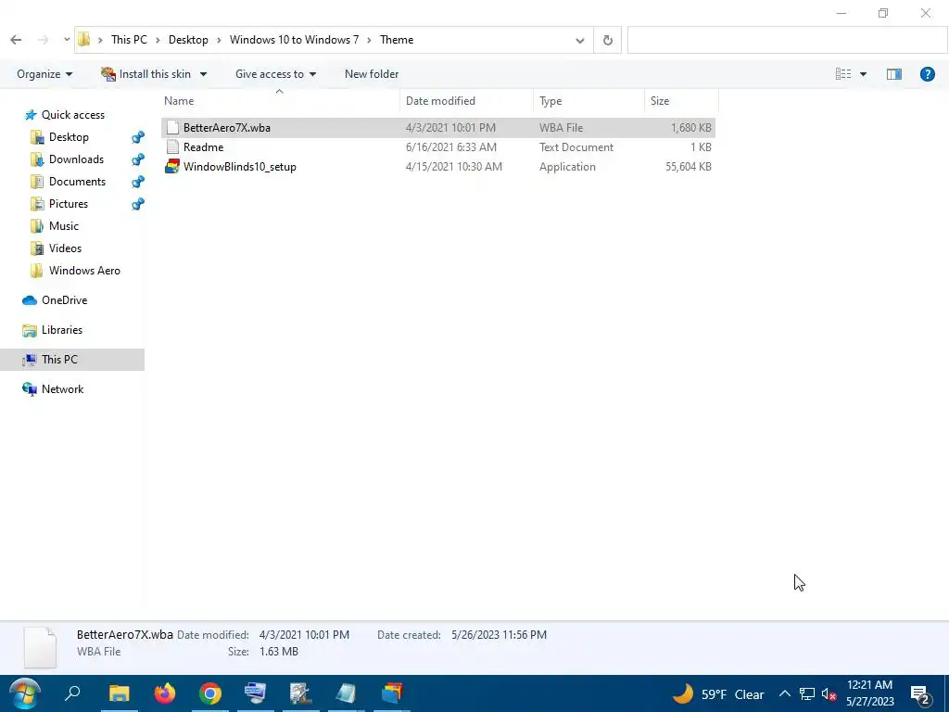Sort by Date modified column
This screenshot has width=949, height=712.
[467, 101]
